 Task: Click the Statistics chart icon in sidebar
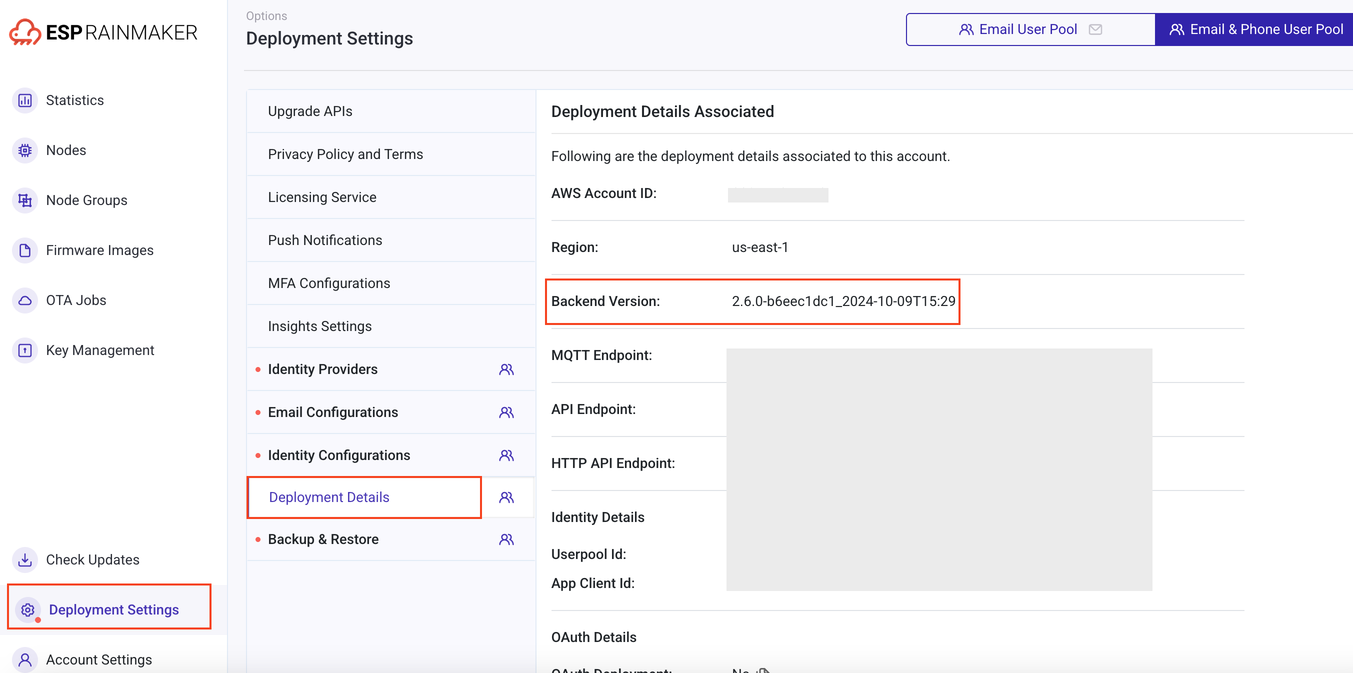(x=24, y=100)
